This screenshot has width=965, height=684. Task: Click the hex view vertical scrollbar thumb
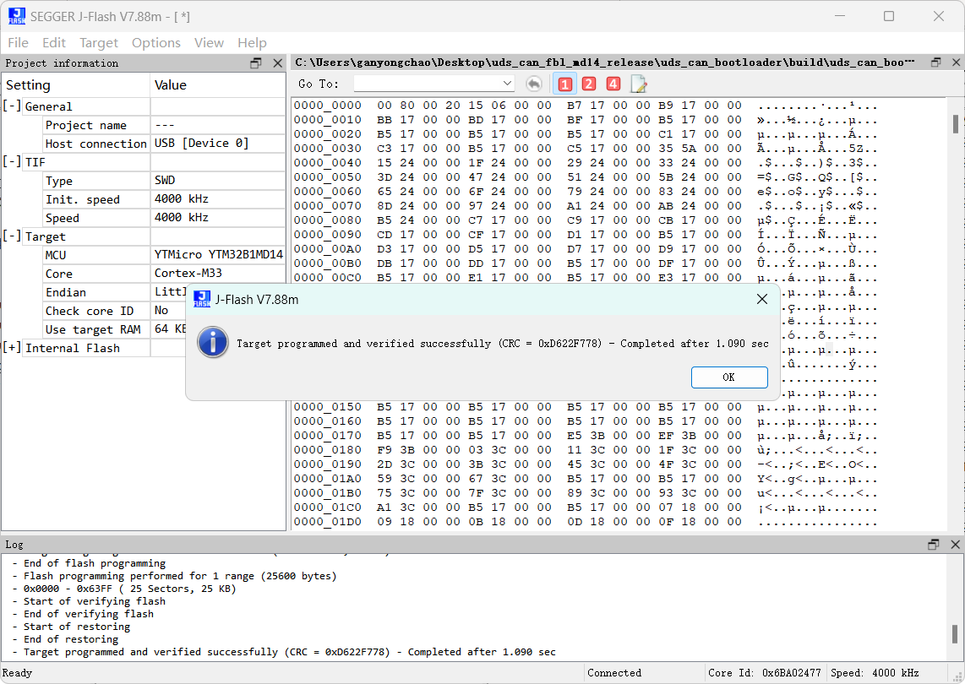tap(955, 123)
